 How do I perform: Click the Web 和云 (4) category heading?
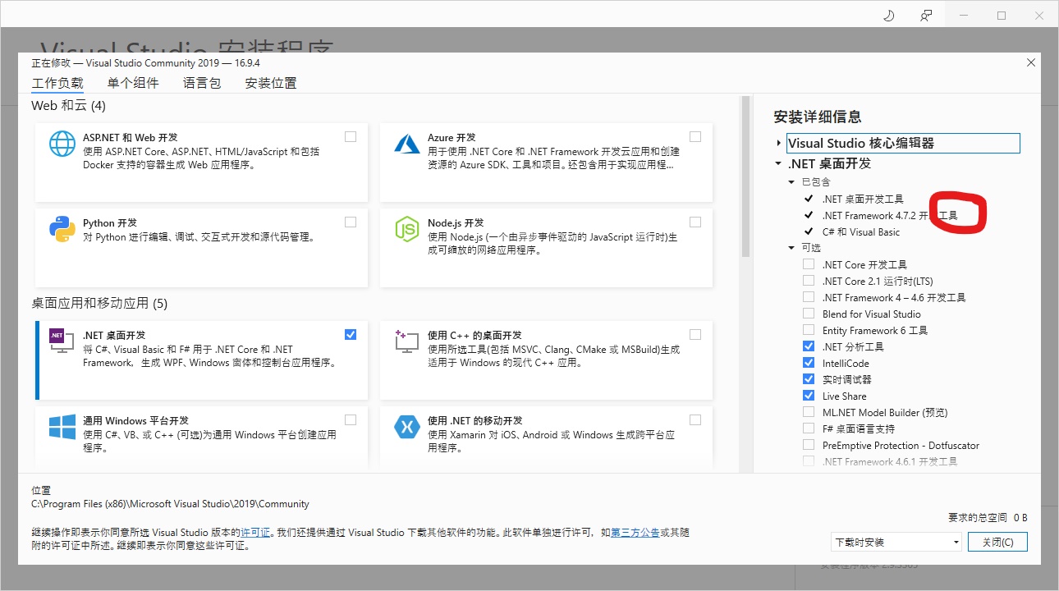[69, 106]
